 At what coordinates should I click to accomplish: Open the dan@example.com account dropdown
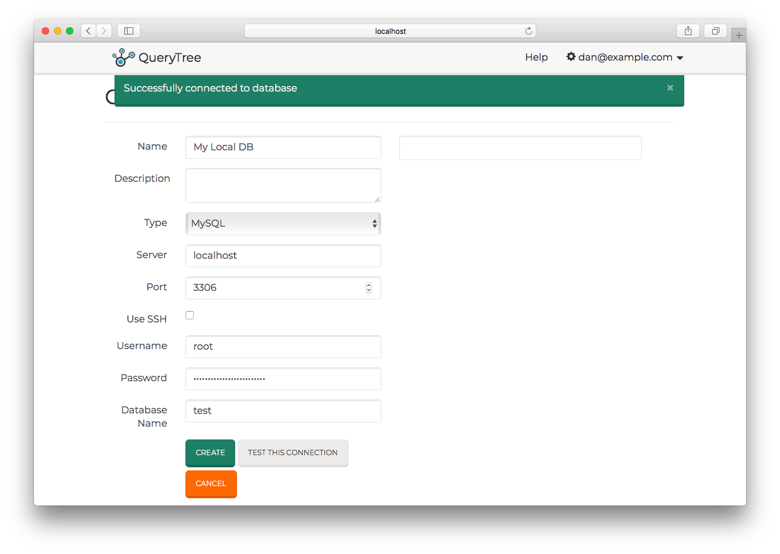(625, 57)
